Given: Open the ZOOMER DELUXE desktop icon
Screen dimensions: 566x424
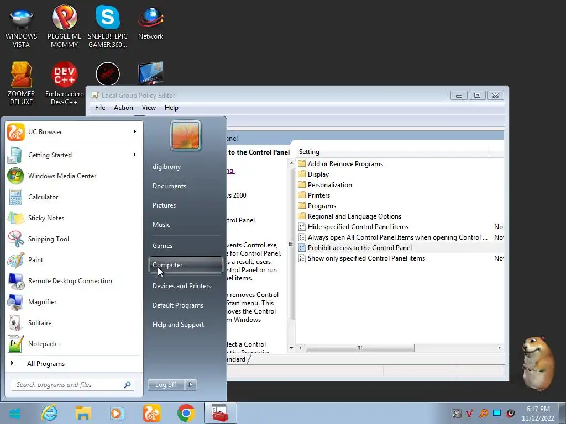Looking at the screenshot, I should tap(22, 84).
